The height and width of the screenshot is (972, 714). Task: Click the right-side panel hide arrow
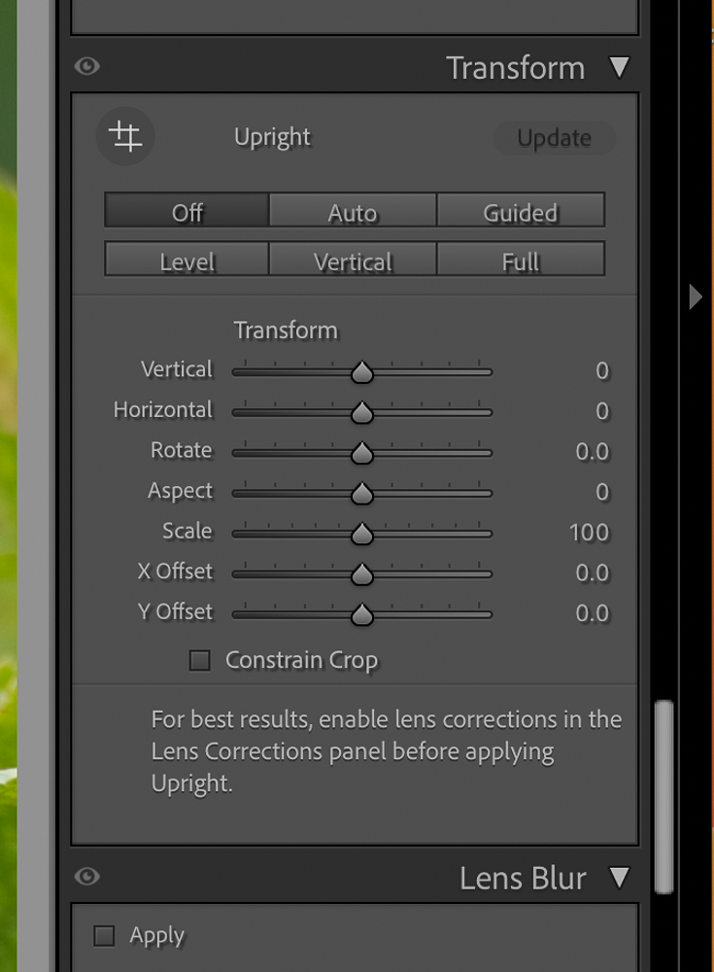(x=696, y=296)
